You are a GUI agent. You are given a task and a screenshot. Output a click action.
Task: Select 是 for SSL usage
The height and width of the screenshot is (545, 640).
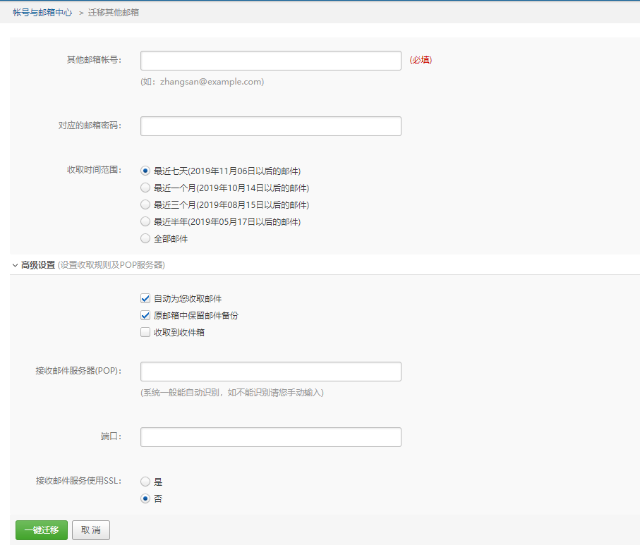[145, 482]
